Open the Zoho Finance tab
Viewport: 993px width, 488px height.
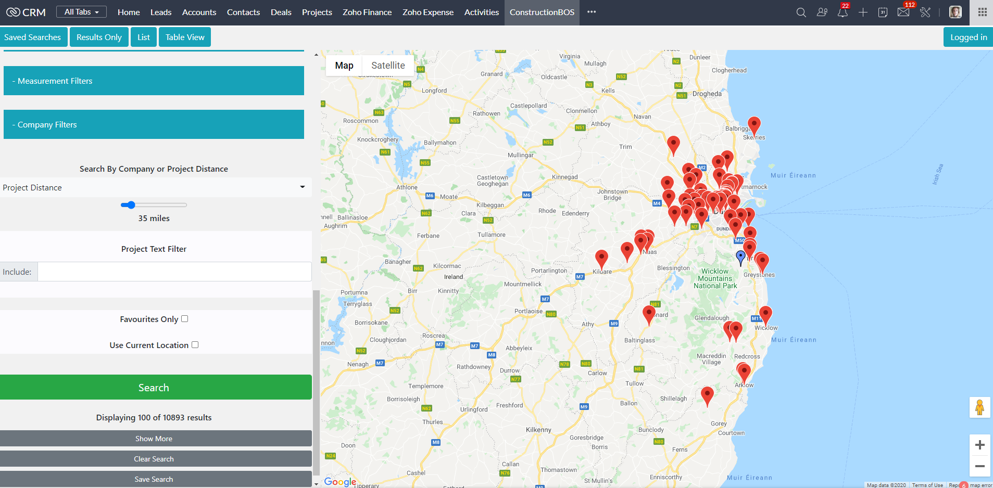pos(367,12)
